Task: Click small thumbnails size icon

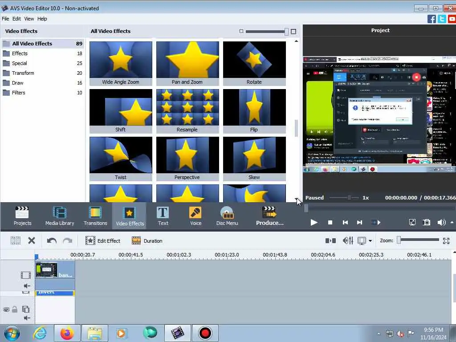Action: pyautogui.click(x=241, y=31)
